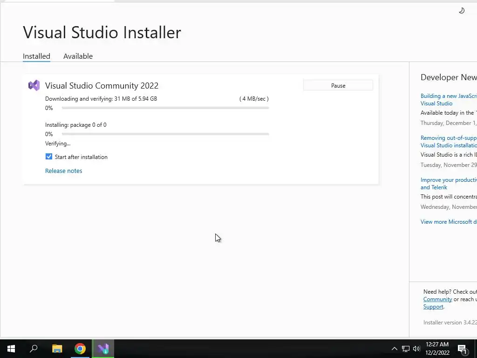Click the '( 4 MB/sec )' speed text
The height and width of the screenshot is (358, 477).
(254, 99)
